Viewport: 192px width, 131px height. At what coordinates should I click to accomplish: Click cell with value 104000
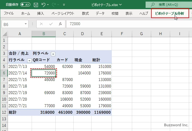click(x=82, y=73)
